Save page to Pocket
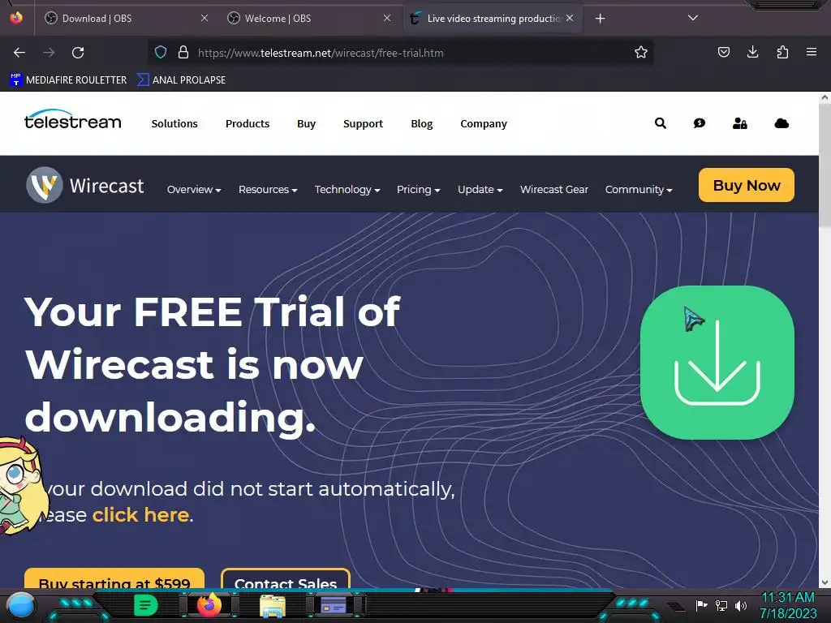This screenshot has width=831, height=623. tap(723, 52)
